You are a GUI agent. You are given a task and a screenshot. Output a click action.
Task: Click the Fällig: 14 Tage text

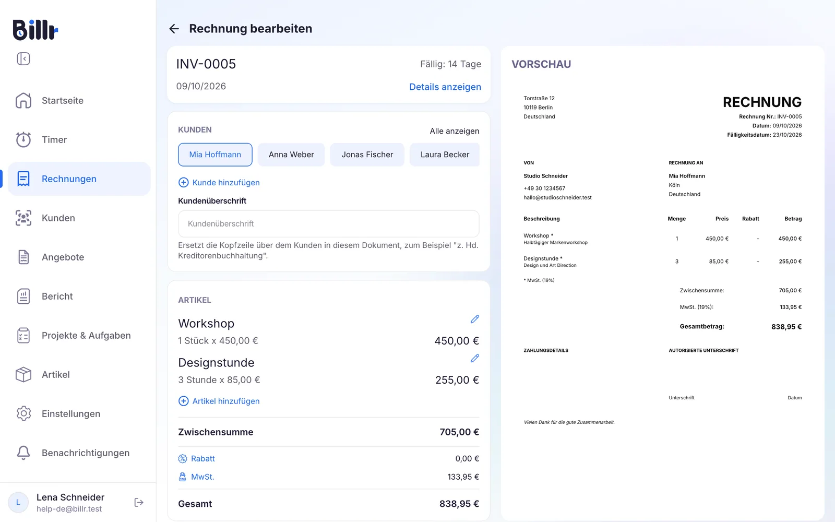point(451,64)
